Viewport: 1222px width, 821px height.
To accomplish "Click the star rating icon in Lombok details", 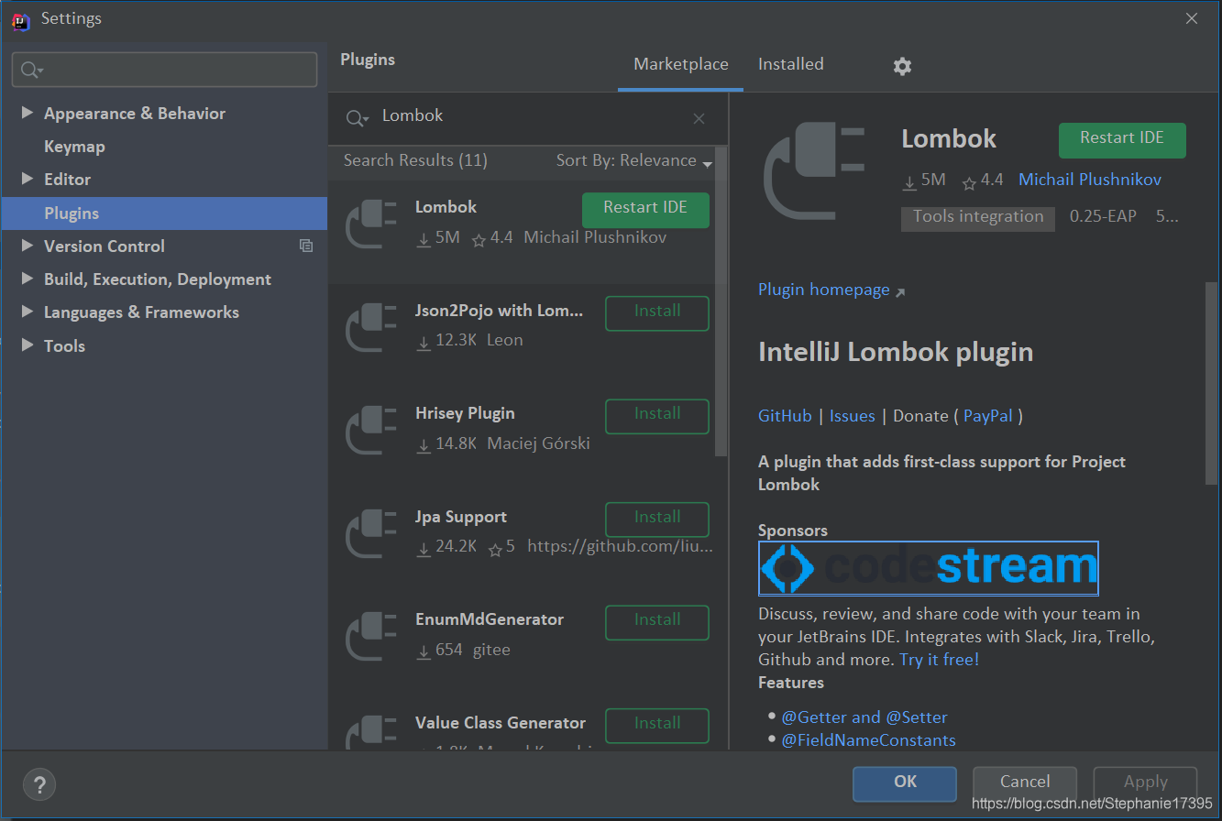I will [x=969, y=183].
